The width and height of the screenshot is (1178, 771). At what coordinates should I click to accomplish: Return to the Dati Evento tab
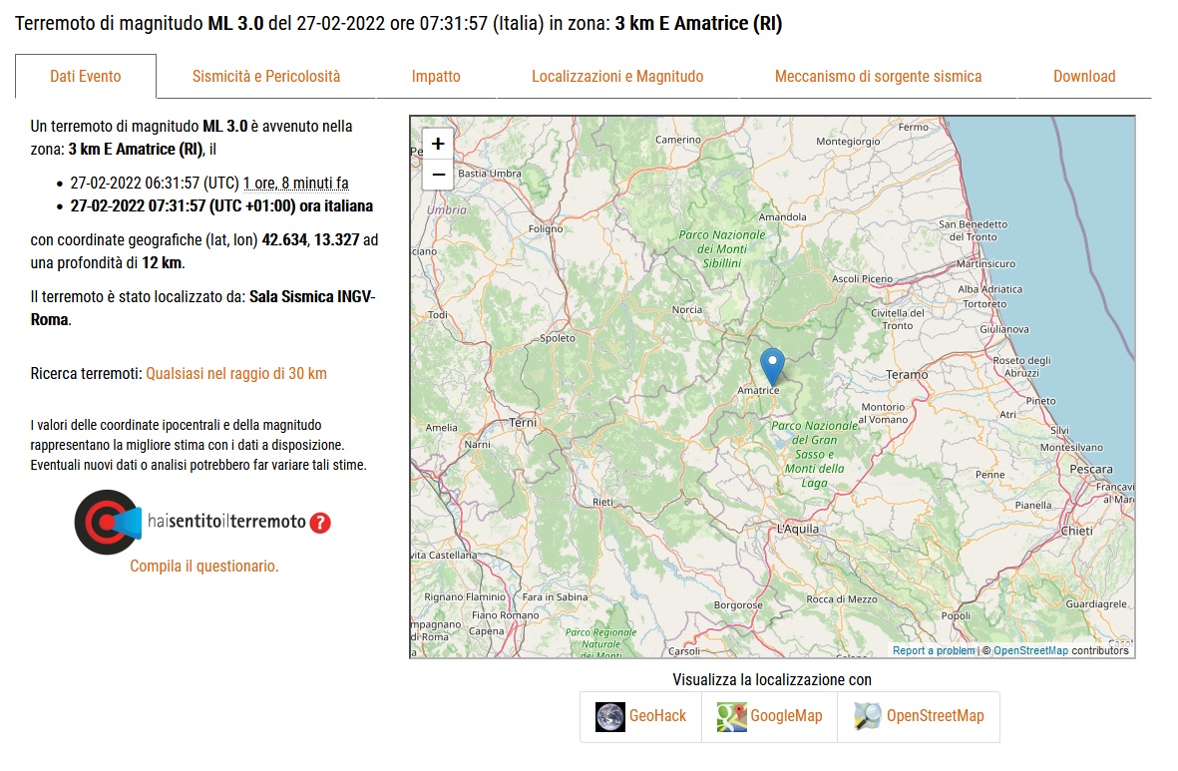point(85,76)
